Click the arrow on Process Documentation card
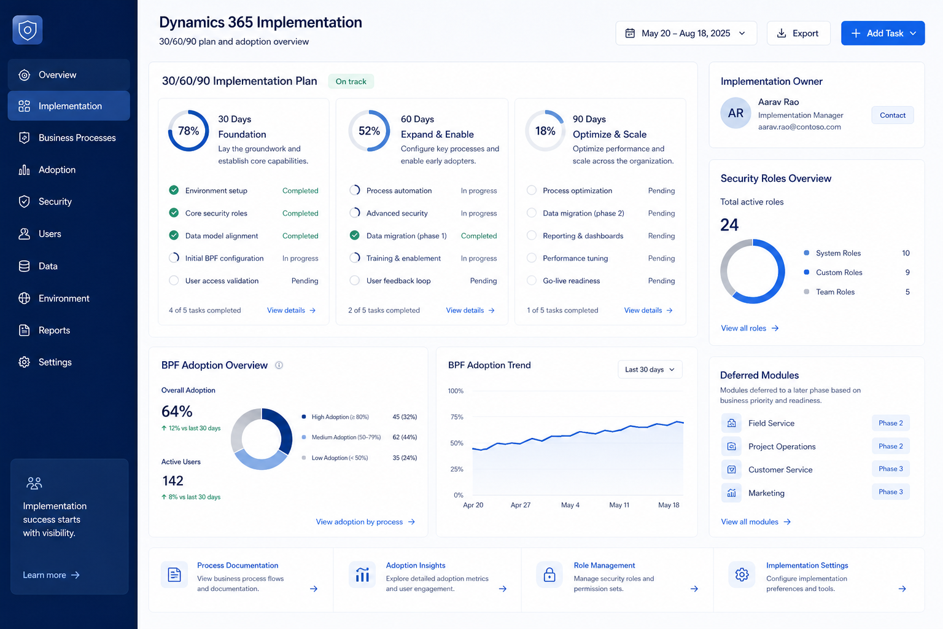Screen dimensions: 943x629 (314, 588)
